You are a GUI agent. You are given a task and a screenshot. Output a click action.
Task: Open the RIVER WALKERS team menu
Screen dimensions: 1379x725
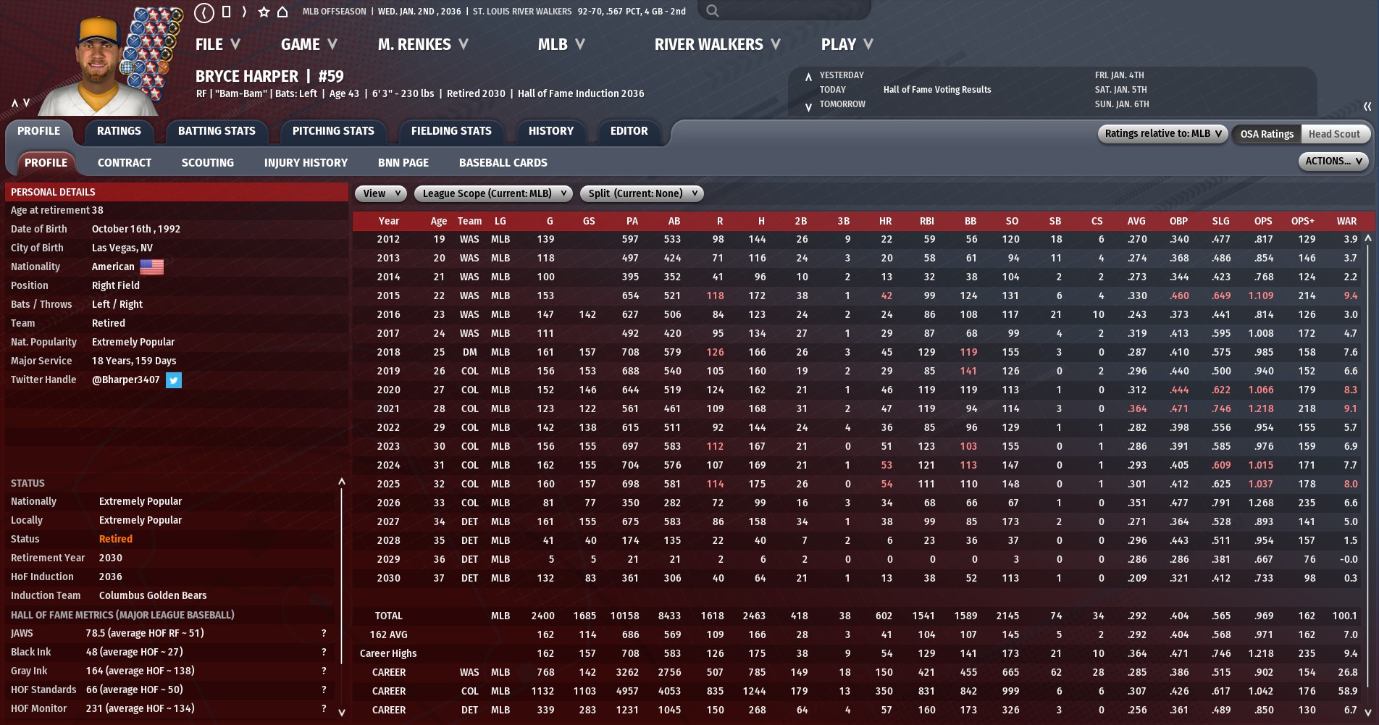(x=717, y=45)
